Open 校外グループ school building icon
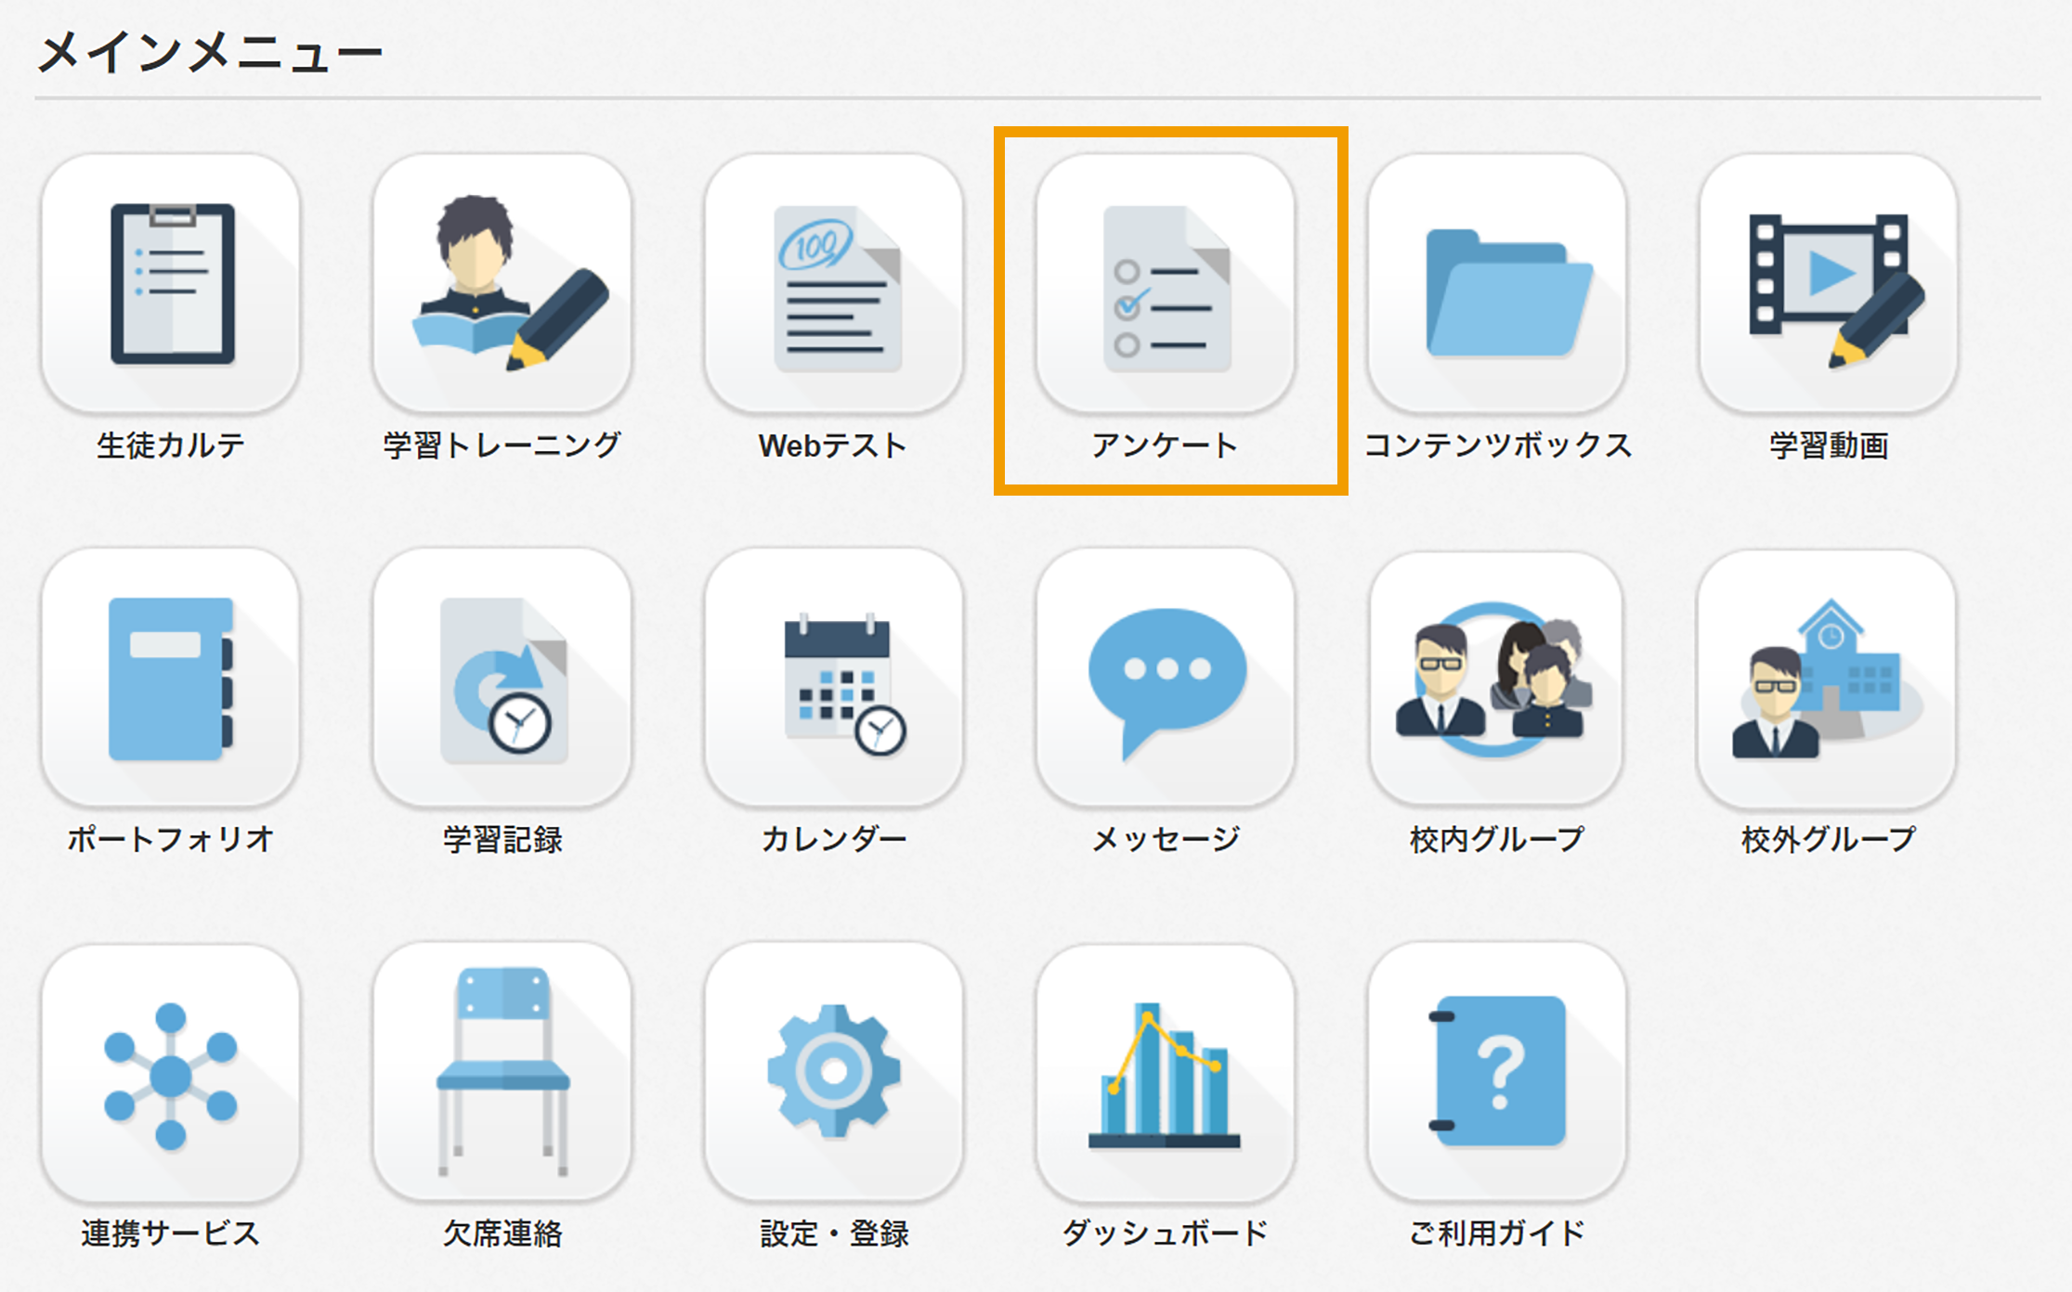Image resolution: width=2072 pixels, height=1292 pixels. [1827, 678]
